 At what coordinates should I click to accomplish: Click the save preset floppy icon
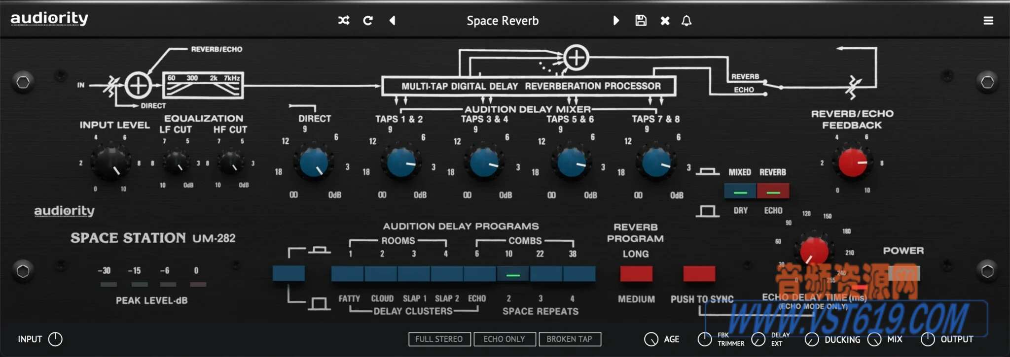point(641,20)
